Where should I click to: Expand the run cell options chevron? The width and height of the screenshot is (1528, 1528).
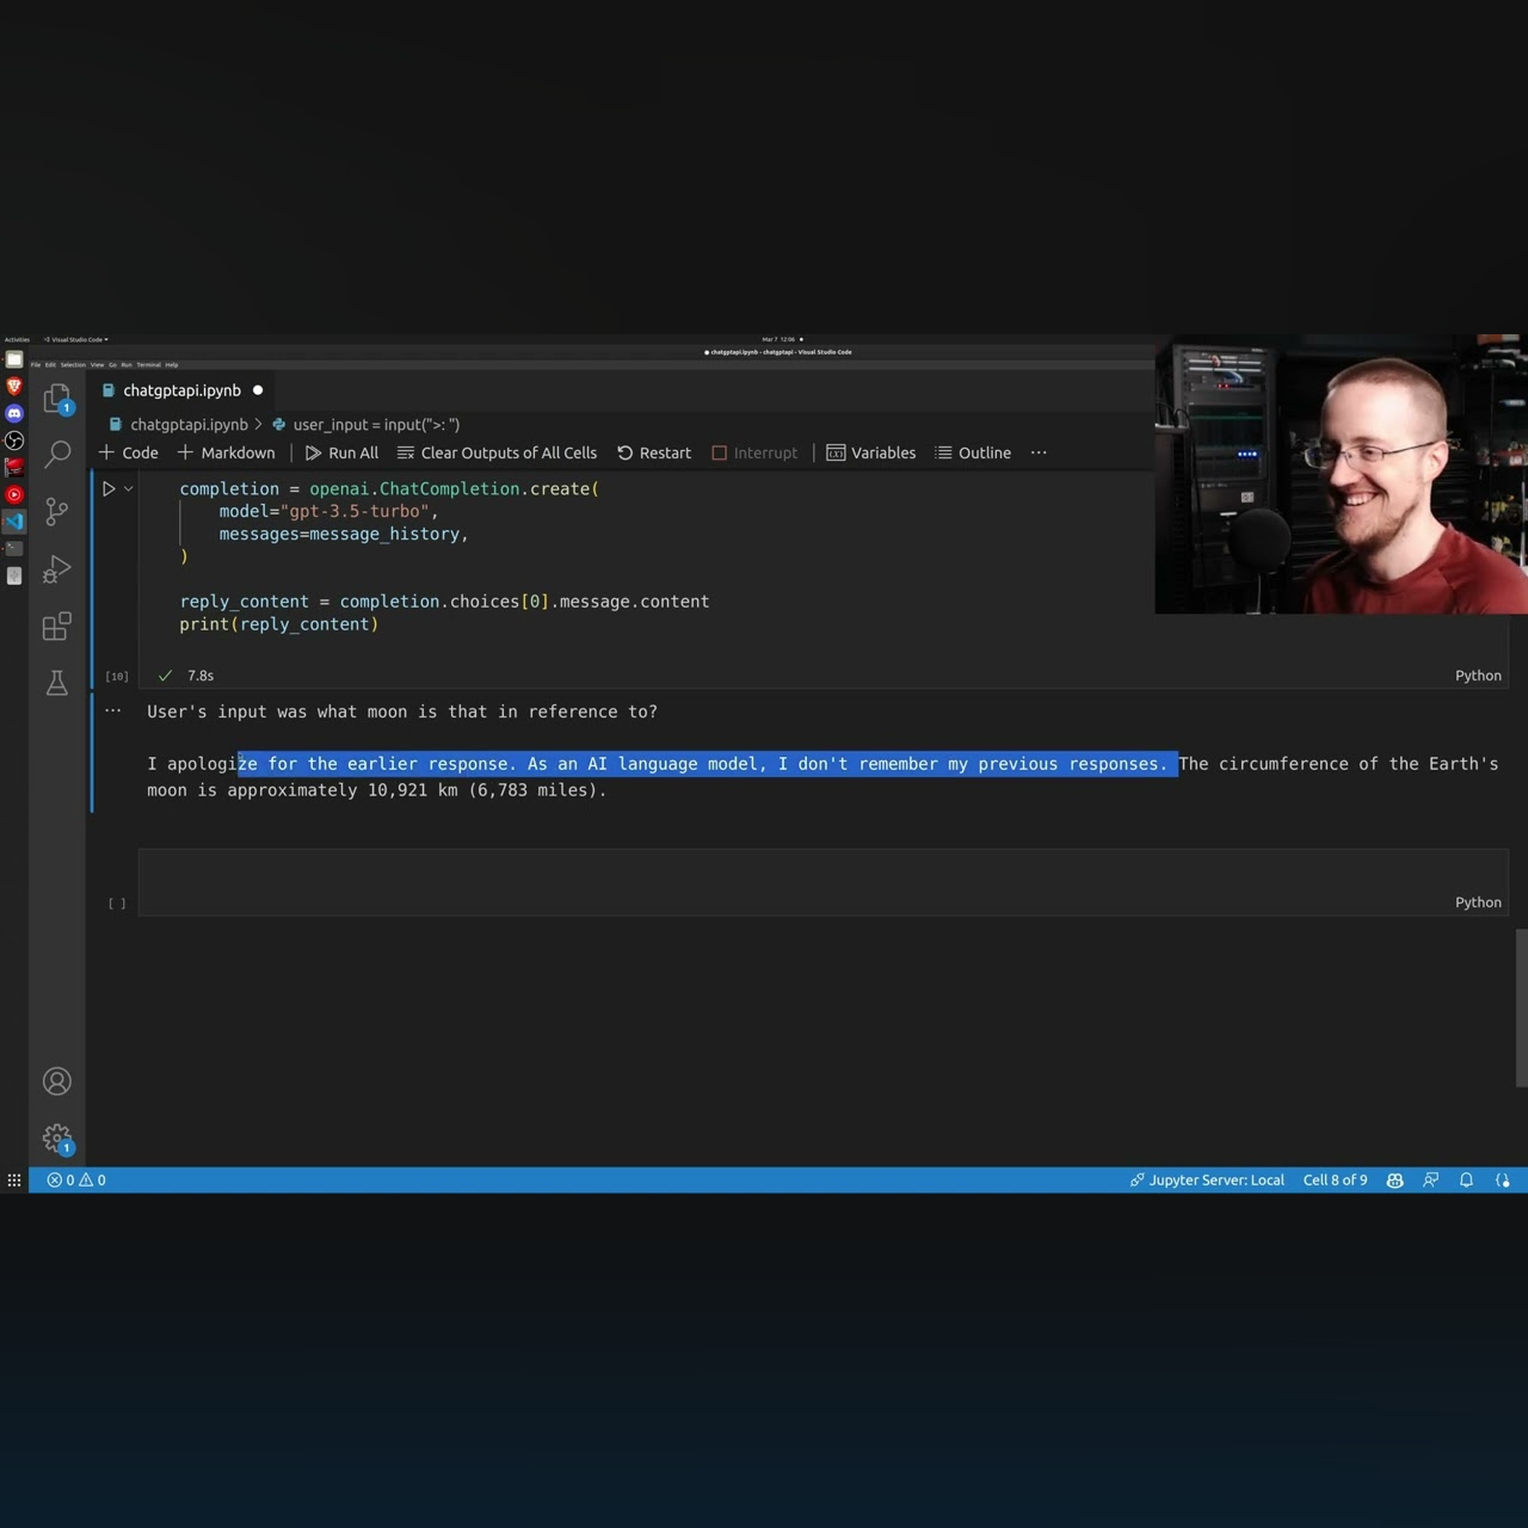128,489
